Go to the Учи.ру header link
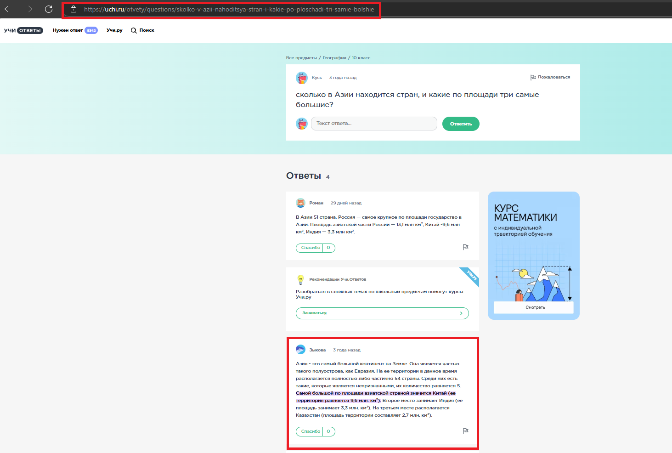 pyautogui.click(x=114, y=30)
